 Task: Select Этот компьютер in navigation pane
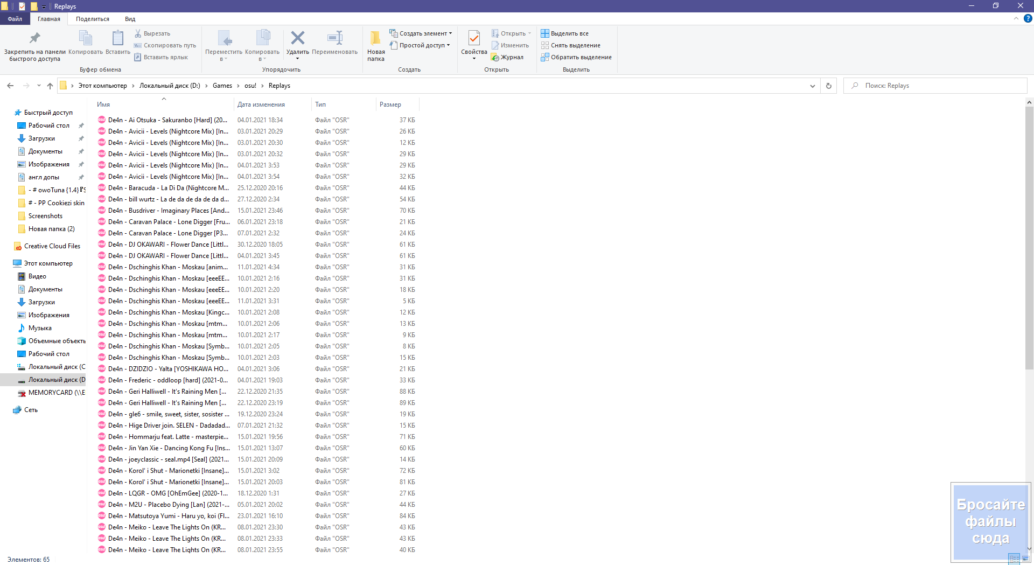pos(48,263)
